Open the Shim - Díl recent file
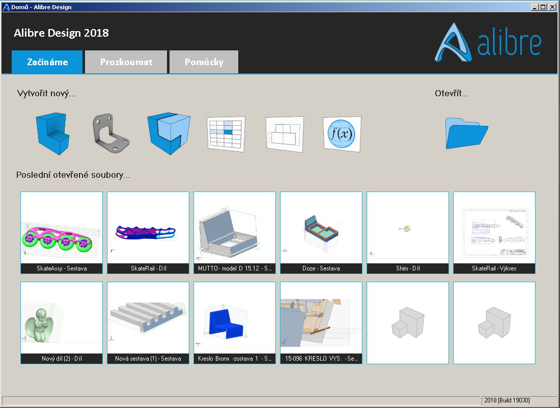Screen dimensions: 560x408 tap(408, 233)
